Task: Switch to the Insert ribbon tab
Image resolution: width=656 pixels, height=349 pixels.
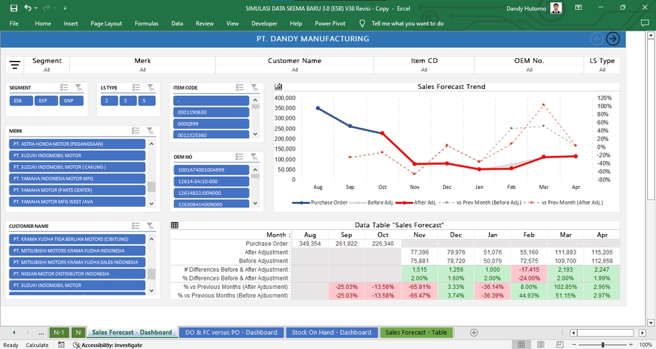Action: coord(70,23)
